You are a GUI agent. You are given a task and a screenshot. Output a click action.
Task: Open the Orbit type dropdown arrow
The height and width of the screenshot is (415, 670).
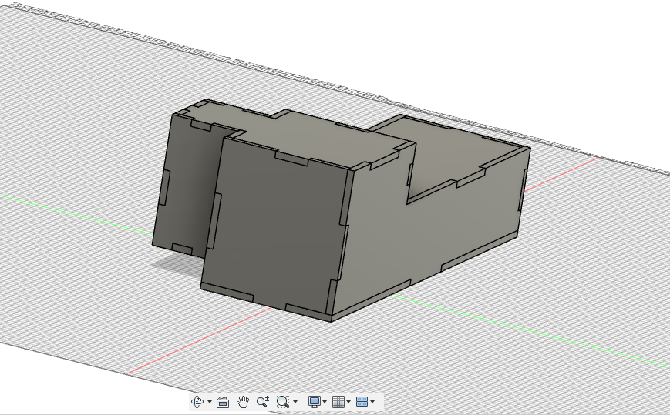[210, 402]
